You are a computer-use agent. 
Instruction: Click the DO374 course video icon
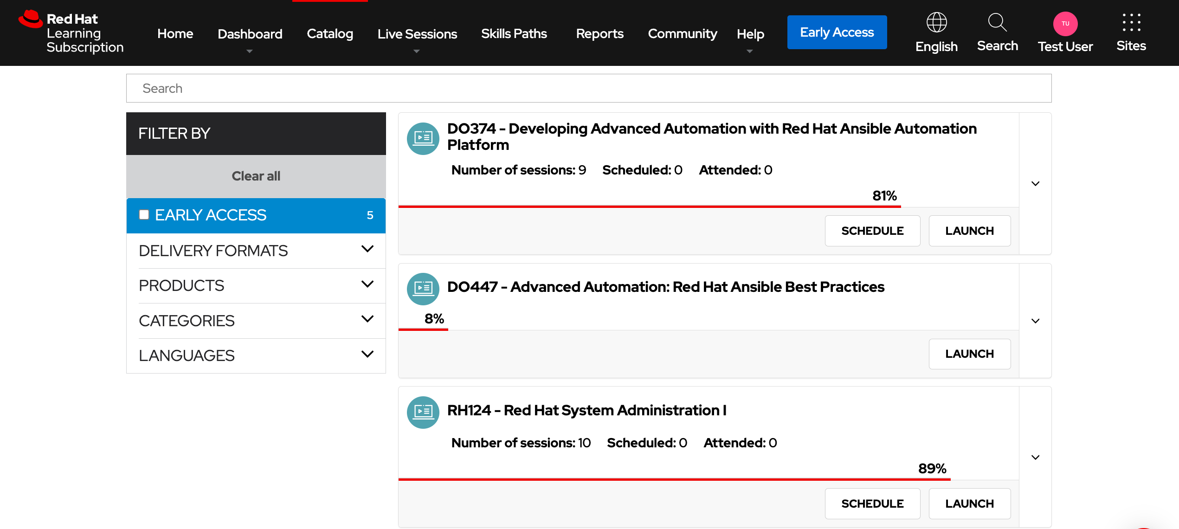[x=423, y=138]
